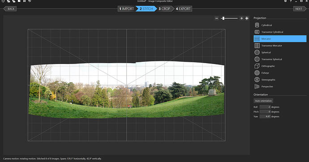Adjust the preview zoom slider
Viewport: 309px width, 162px height.
(x=229, y=18)
